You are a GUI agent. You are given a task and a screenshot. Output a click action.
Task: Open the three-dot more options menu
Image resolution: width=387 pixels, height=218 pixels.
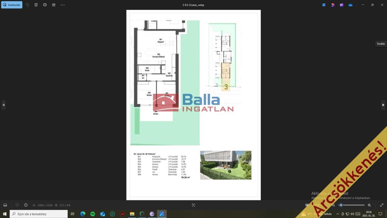coord(63,5)
